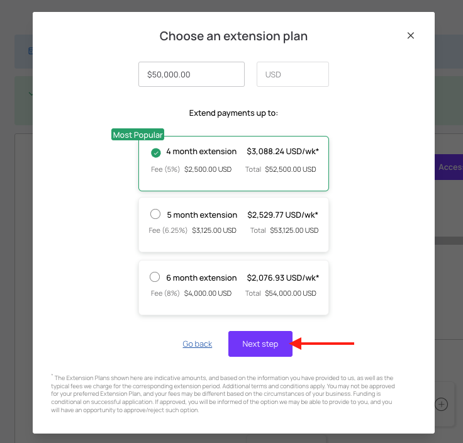Click the Fee (8%) $4,000.00 text
The image size is (463, 443).
191,293
